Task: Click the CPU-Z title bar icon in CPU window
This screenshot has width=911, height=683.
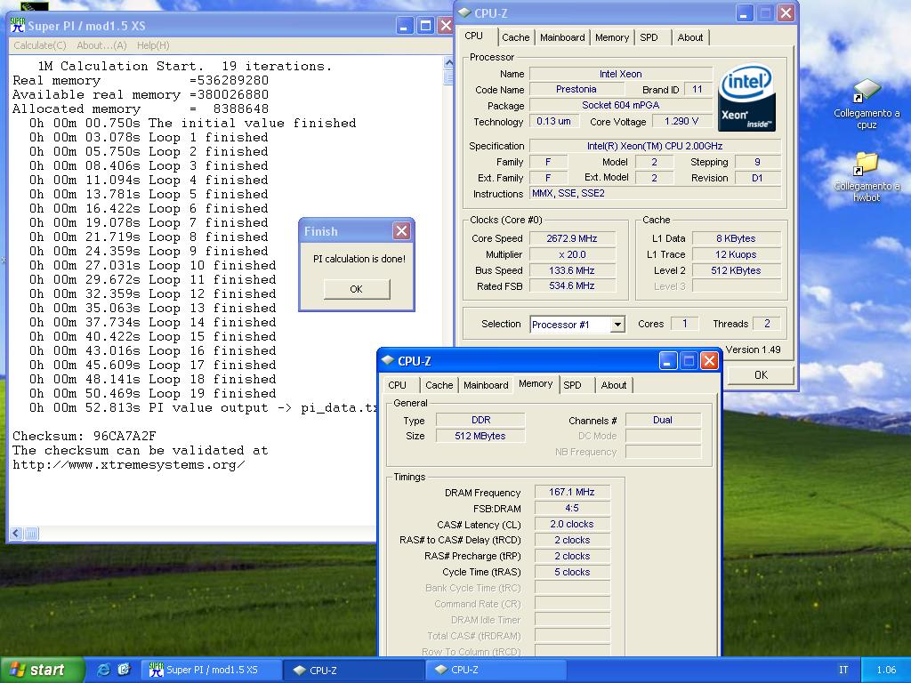Action: pos(464,12)
